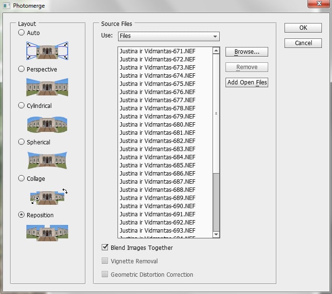The width and height of the screenshot is (332, 294).
Task: Toggle the Vignette Removal checkbox
Action: click(x=105, y=261)
